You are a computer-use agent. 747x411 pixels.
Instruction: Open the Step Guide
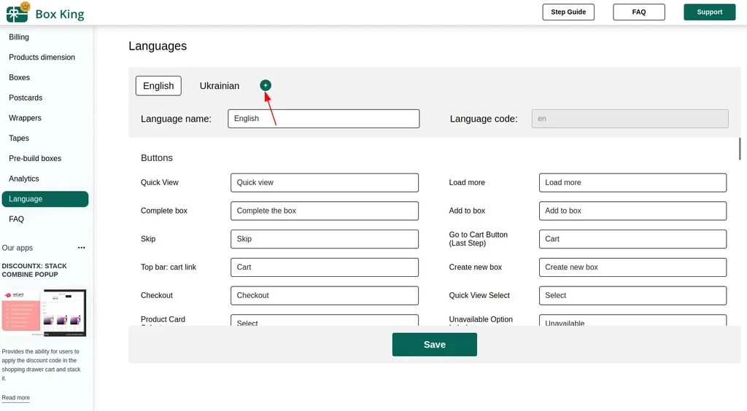click(x=568, y=12)
